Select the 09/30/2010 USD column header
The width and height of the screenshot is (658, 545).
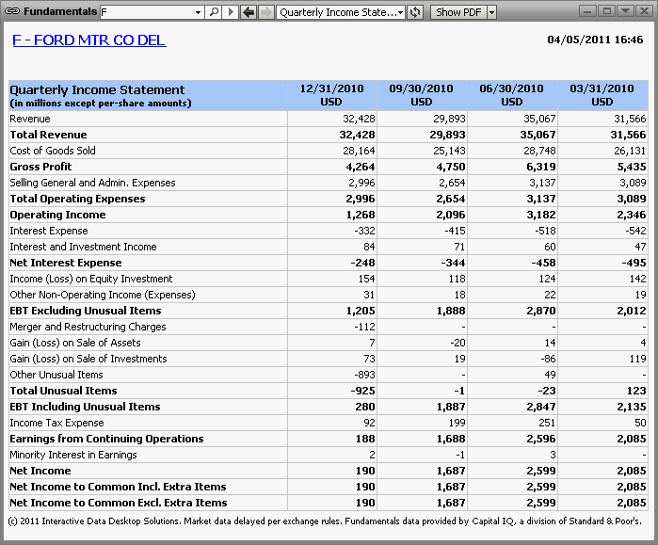[x=422, y=95]
